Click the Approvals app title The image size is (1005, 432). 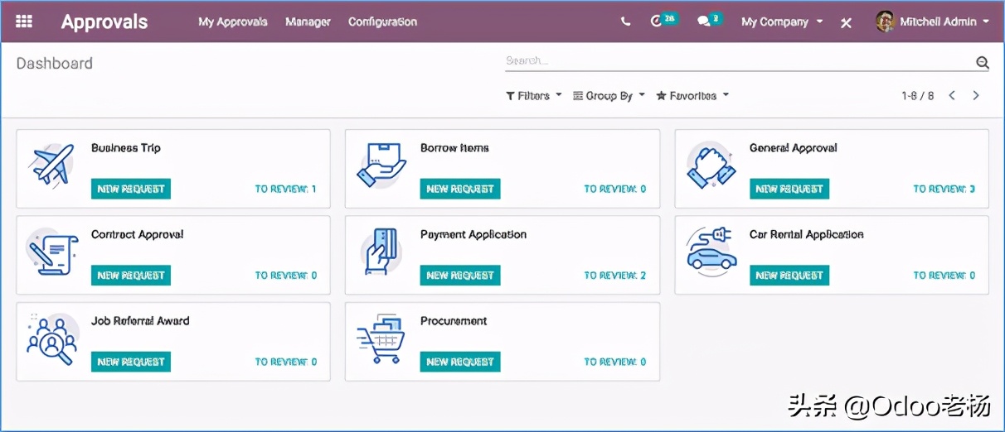(x=104, y=22)
